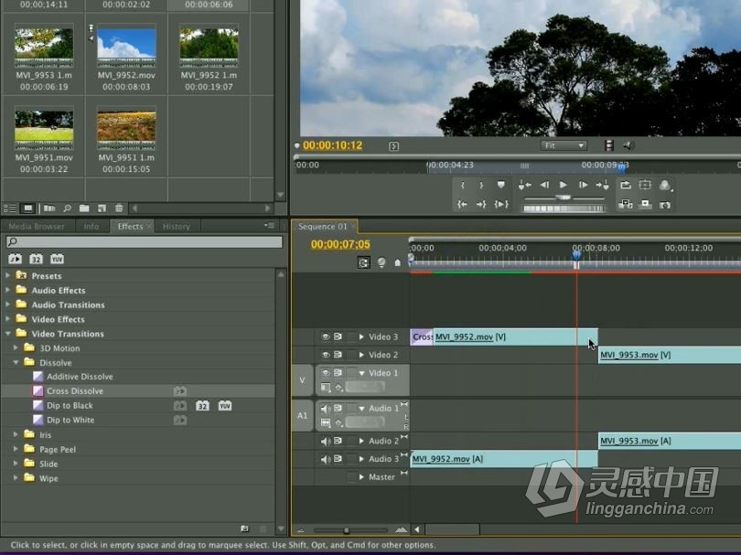Click the Program Monitor jog wheel

click(x=564, y=208)
